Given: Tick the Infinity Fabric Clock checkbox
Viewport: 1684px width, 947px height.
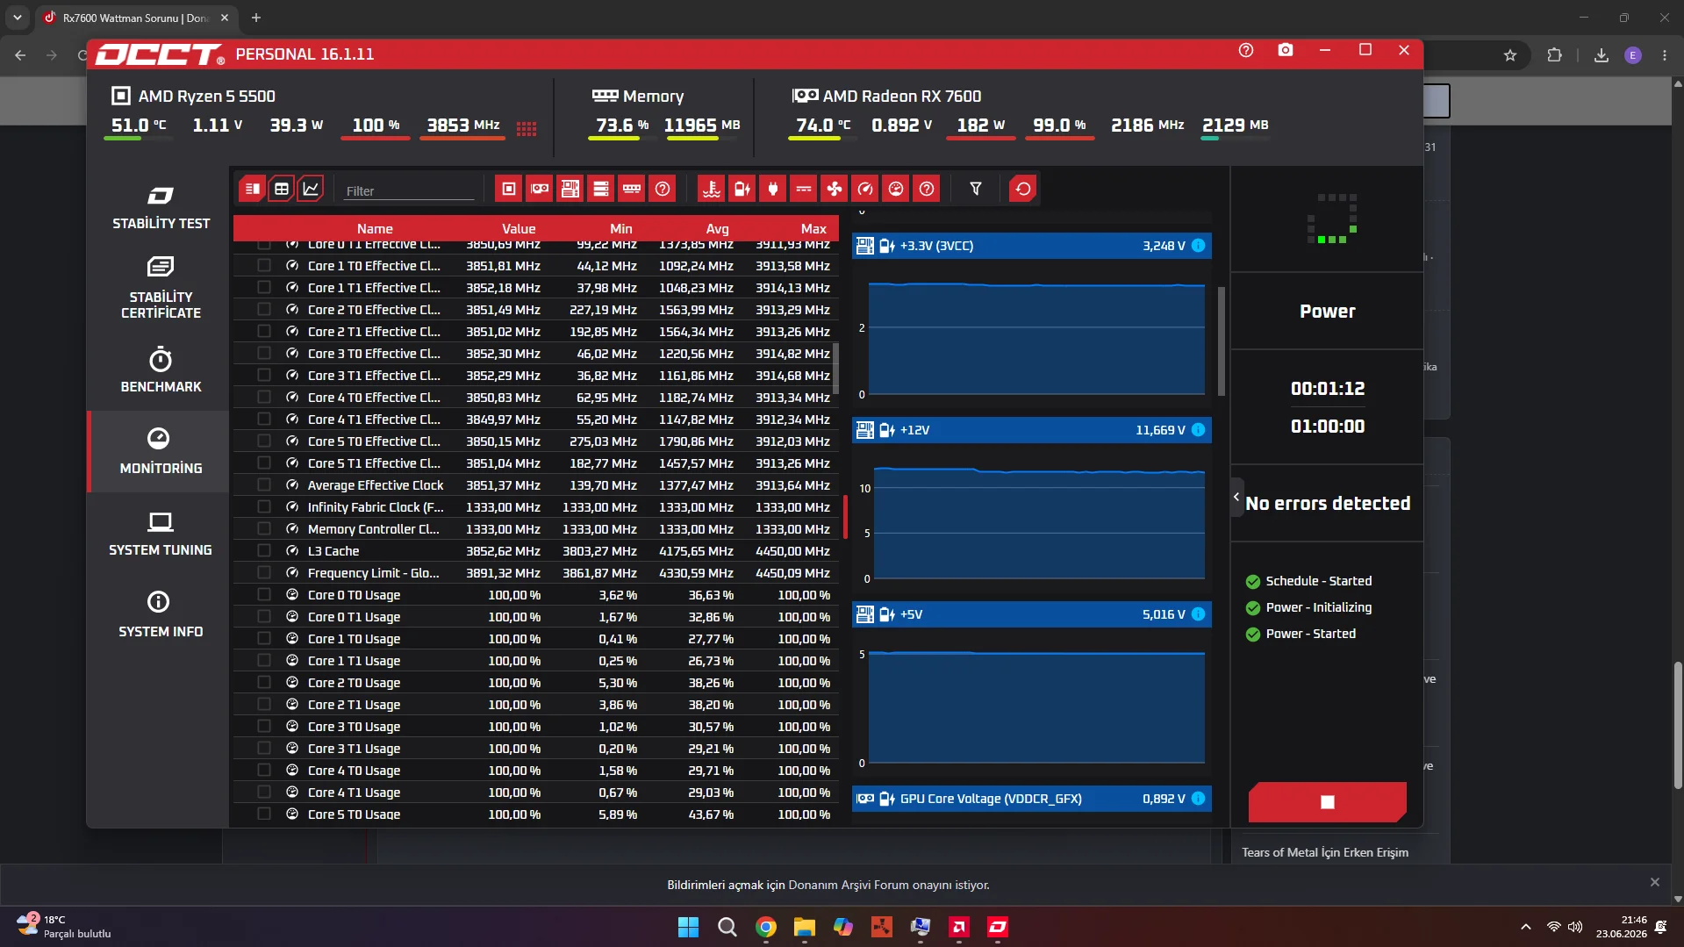Looking at the screenshot, I should pyautogui.click(x=264, y=506).
